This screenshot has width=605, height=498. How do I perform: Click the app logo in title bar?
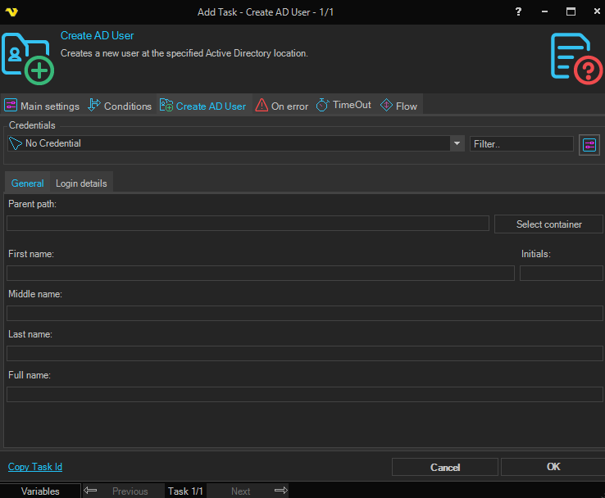pos(11,11)
